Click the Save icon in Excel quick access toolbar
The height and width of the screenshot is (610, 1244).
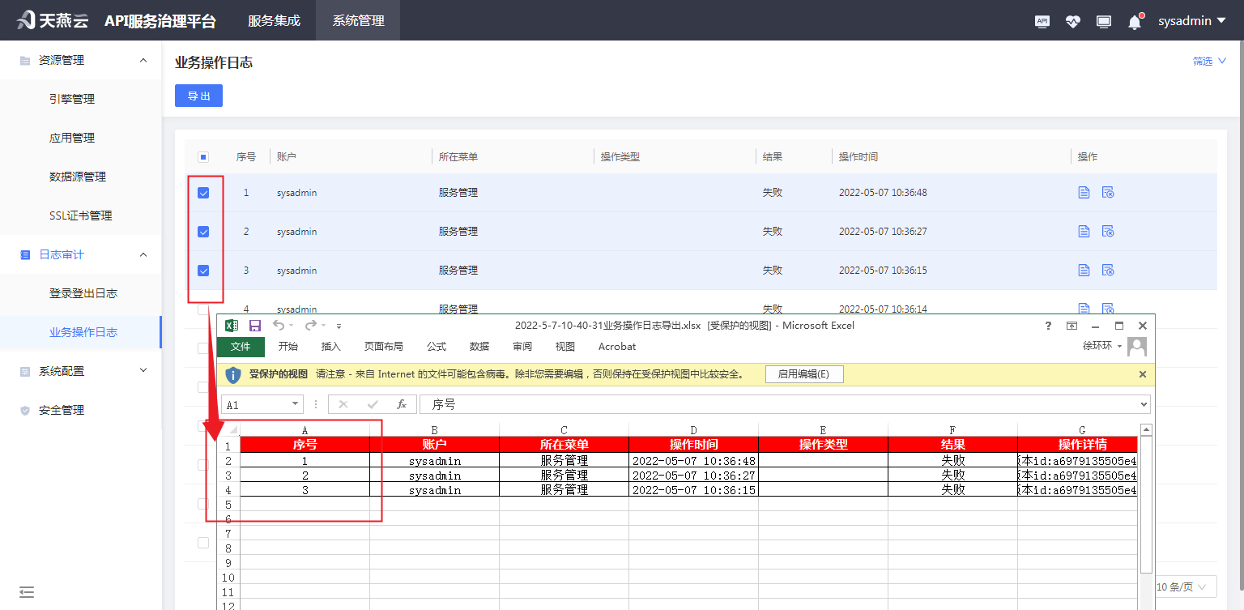[x=253, y=325]
